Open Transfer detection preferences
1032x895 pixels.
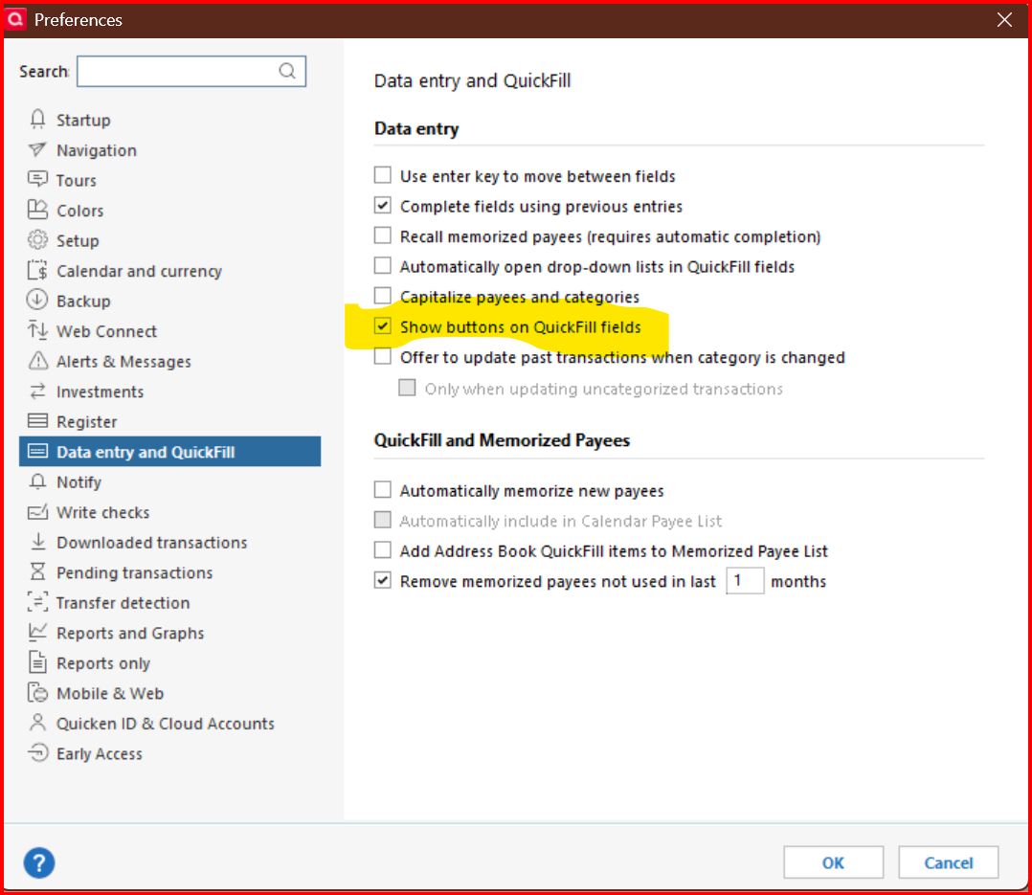tap(123, 603)
